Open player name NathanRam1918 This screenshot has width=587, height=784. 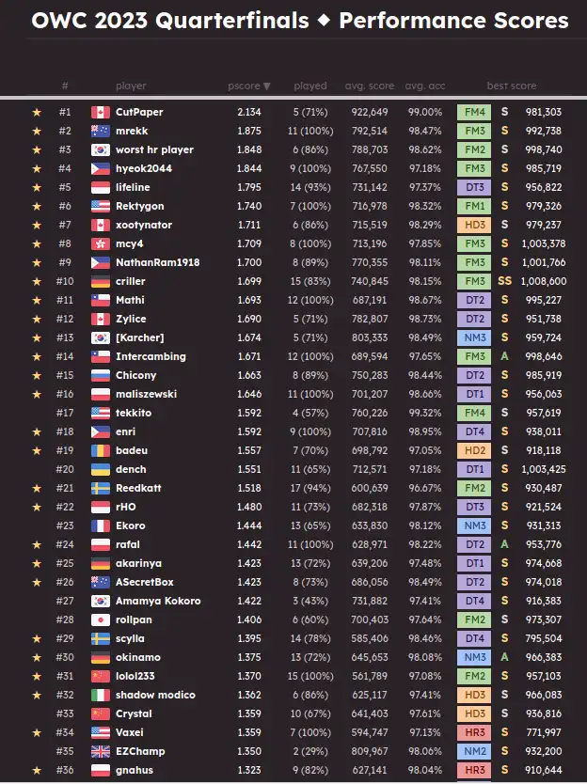click(x=158, y=262)
